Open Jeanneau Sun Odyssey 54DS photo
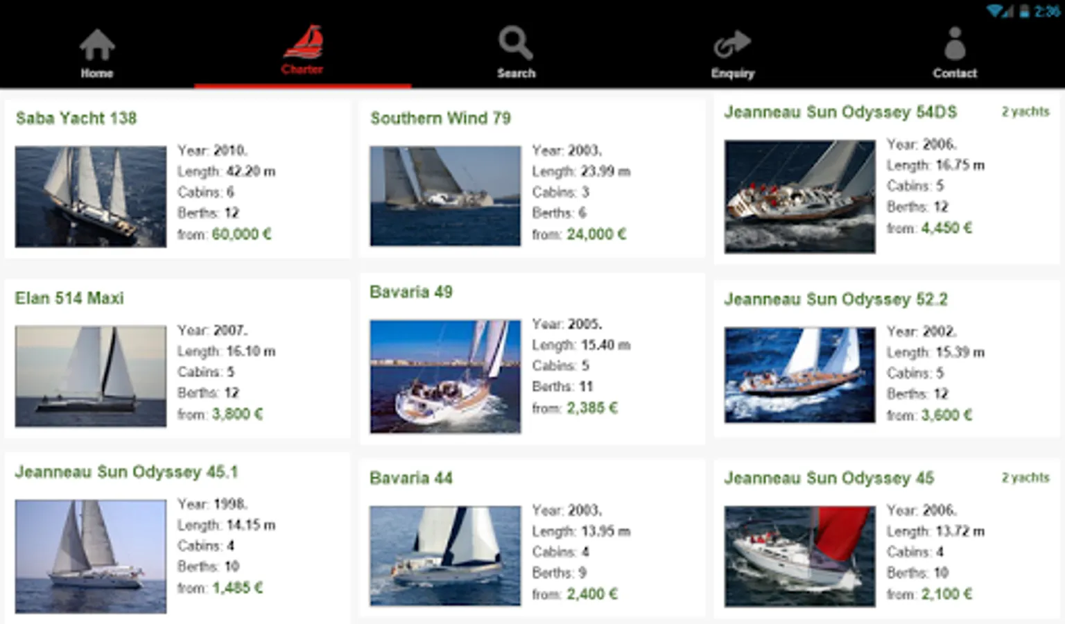 click(x=799, y=196)
